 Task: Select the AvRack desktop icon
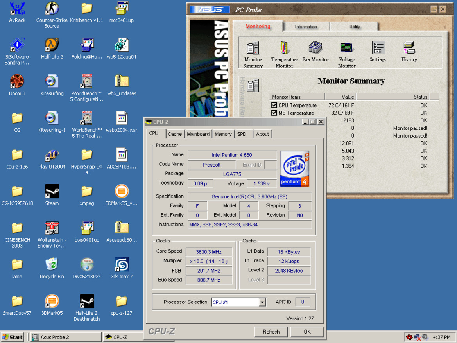pos(17,12)
